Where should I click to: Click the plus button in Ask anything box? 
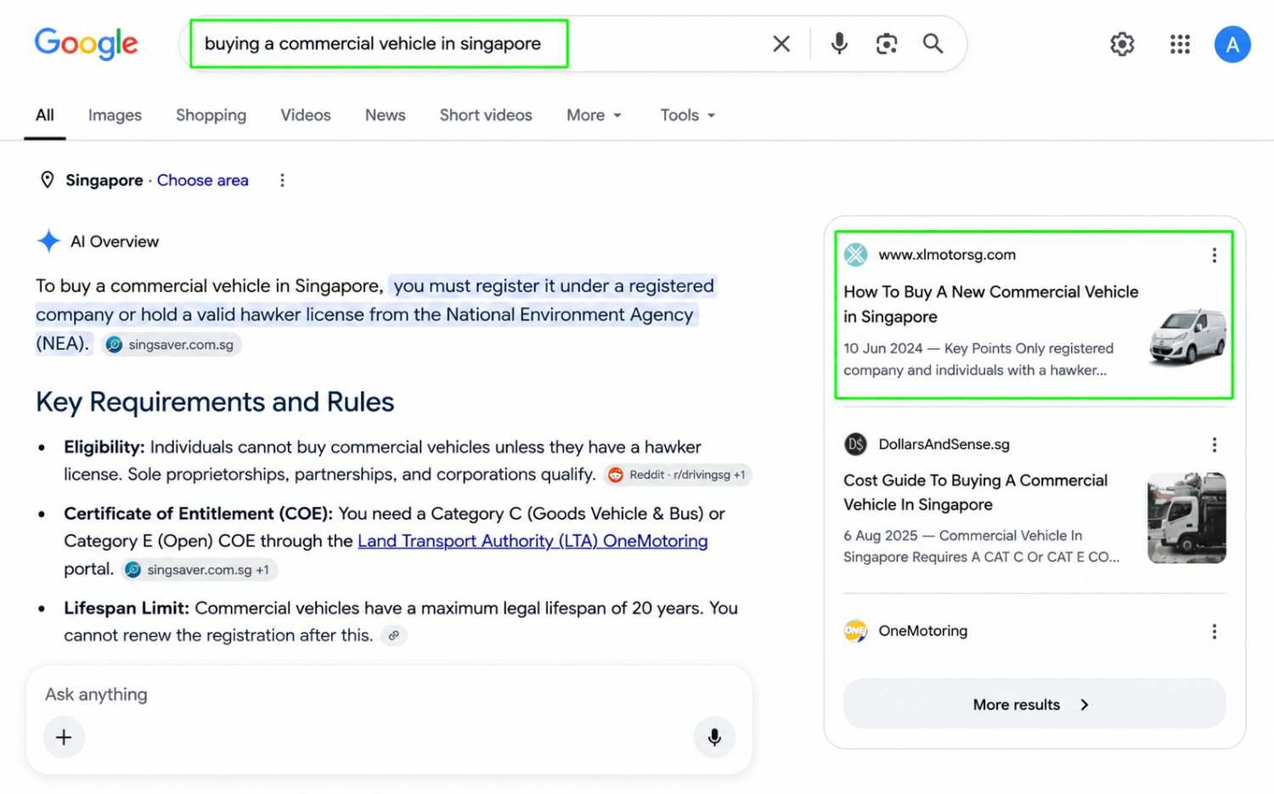pos(64,737)
